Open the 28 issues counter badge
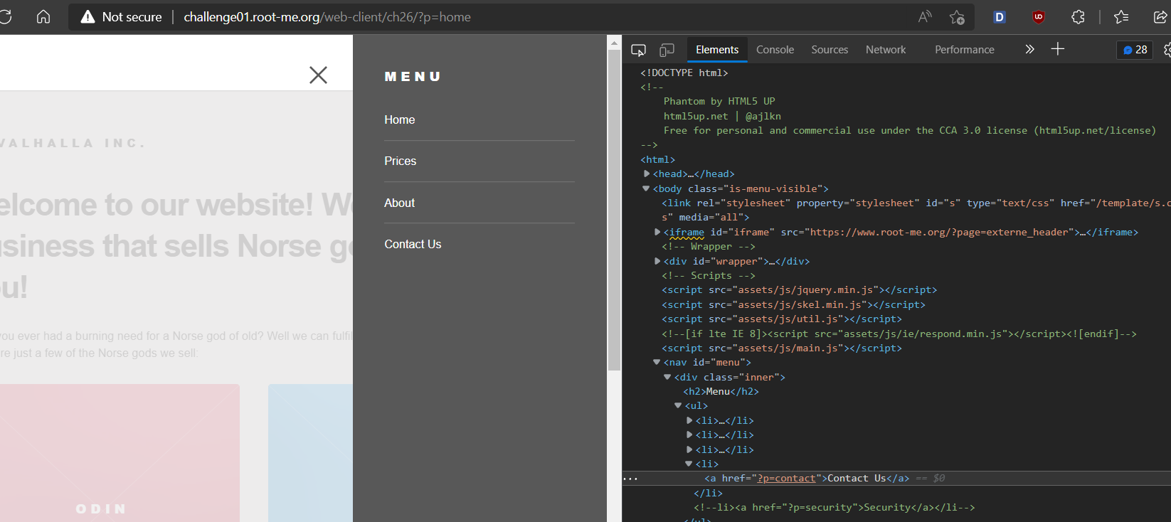This screenshot has height=522, width=1171. click(1135, 50)
